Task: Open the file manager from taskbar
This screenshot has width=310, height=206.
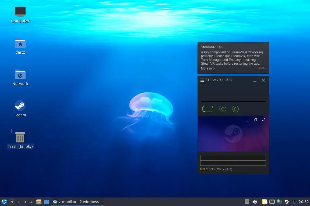Action: (39, 202)
